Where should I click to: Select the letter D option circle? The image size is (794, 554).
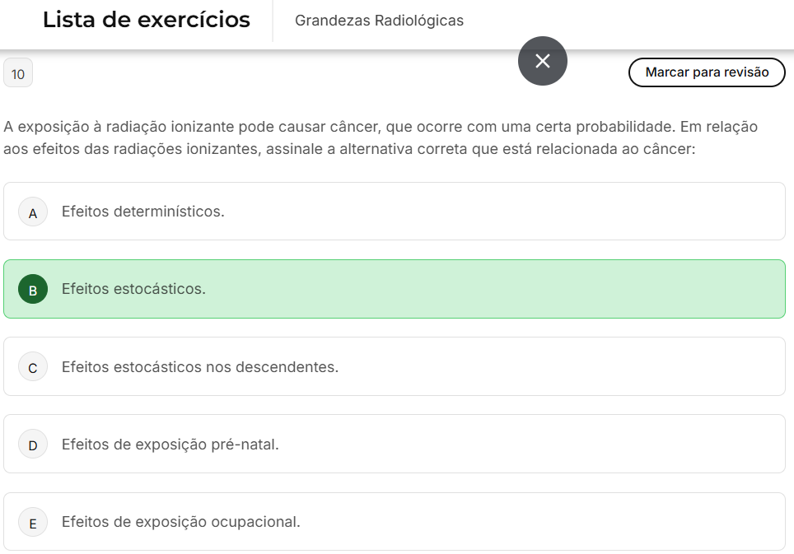click(x=33, y=445)
